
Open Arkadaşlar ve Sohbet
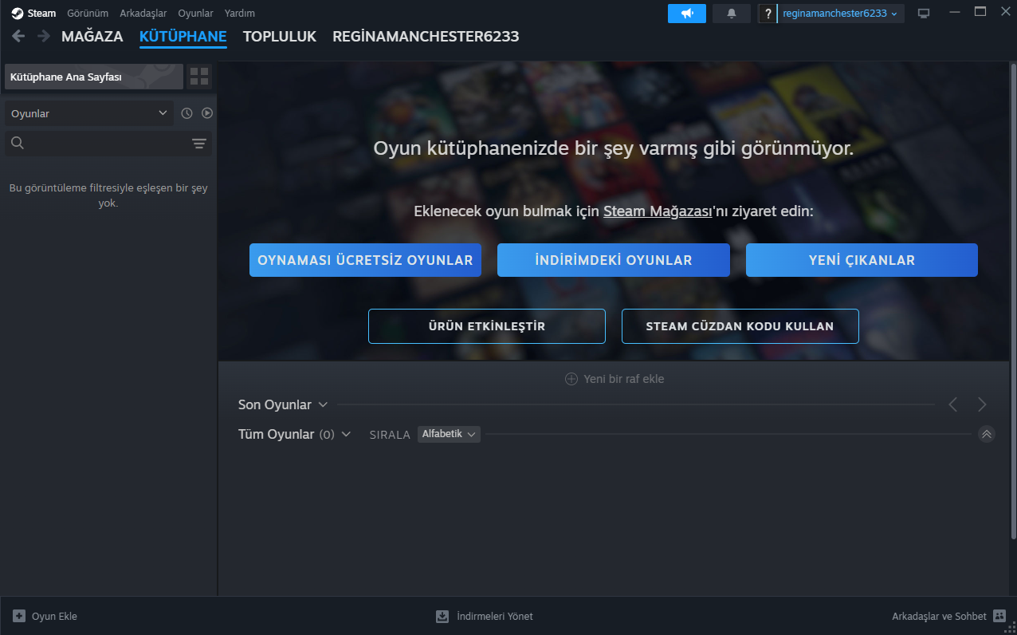click(x=948, y=616)
